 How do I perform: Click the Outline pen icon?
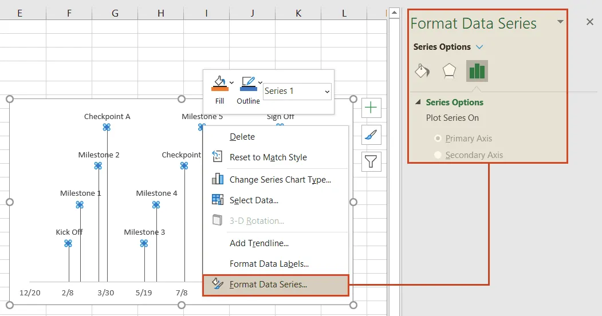coord(247,84)
